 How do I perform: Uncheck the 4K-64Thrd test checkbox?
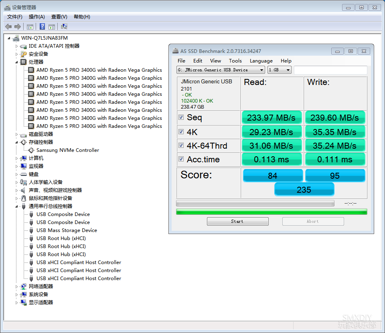pyautogui.click(x=181, y=145)
